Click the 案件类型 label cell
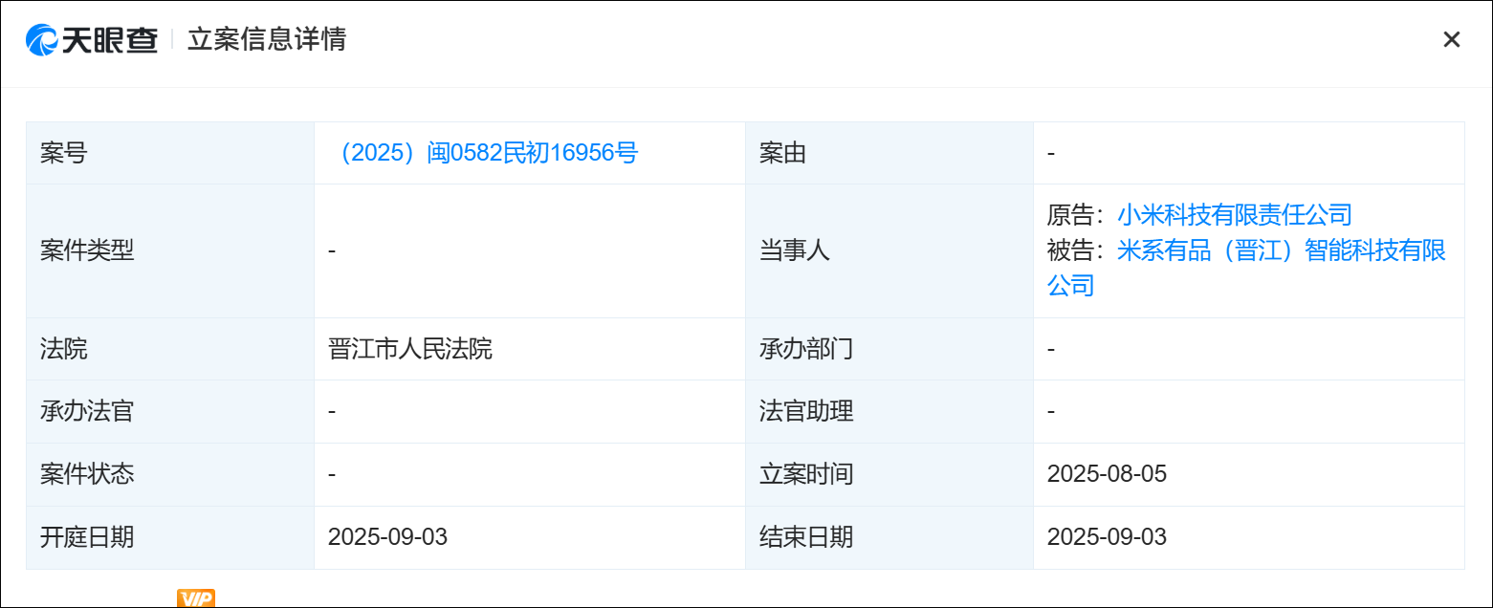The height and width of the screenshot is (608, 1493). (87, 251)
